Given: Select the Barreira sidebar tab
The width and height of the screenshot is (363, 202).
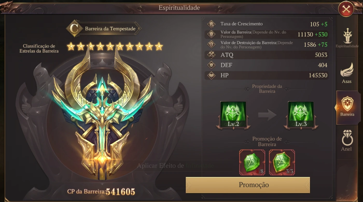Looking at the screenshot, I should pos(347,107).
